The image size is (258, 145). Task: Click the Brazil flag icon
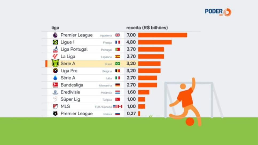(118, 64)
